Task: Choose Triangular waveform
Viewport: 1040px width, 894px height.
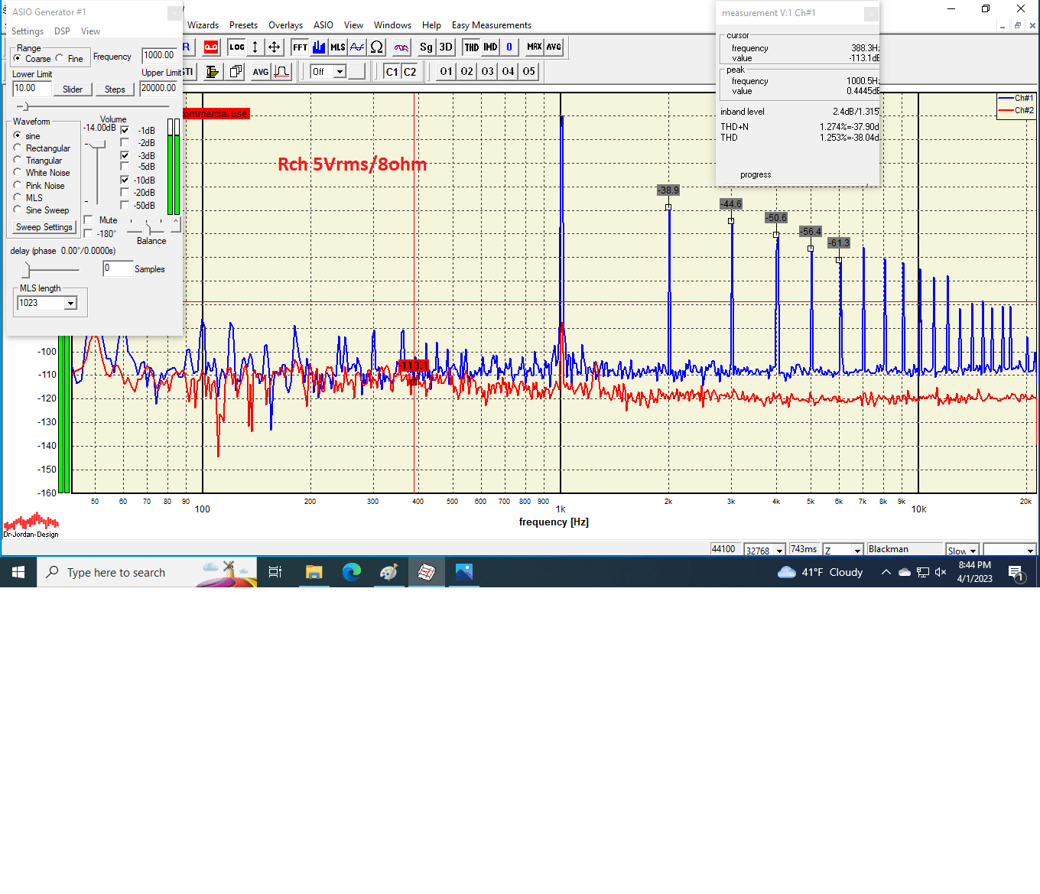Action: point(18,160)
